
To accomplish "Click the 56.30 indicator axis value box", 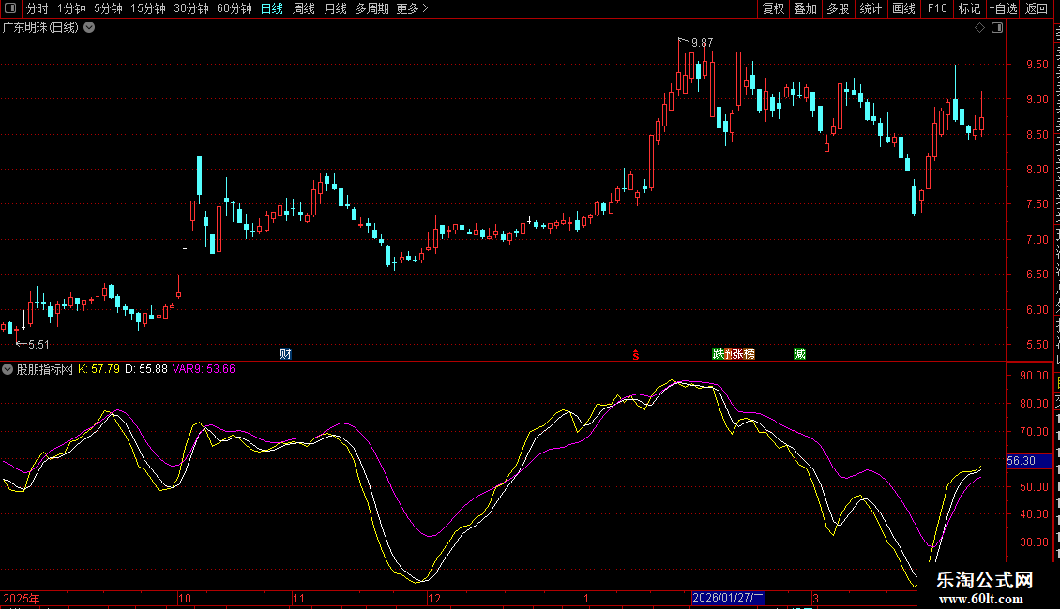I will [x=1029, y=461].
